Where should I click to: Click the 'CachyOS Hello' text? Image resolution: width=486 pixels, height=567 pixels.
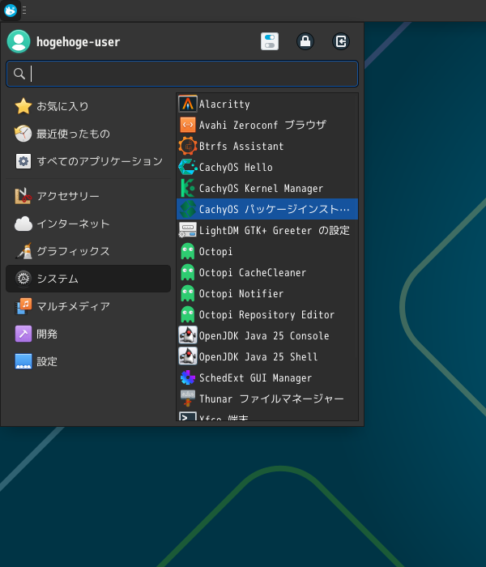coord(236,167)
